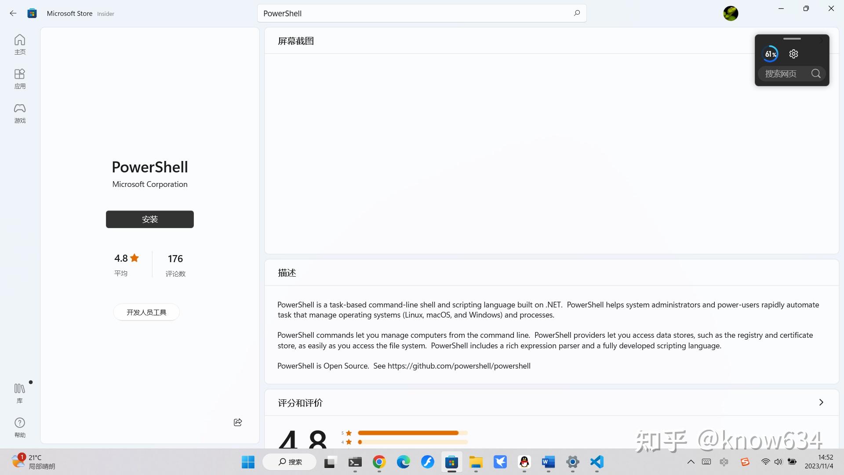The width and height of the screenshot is (844, 475).
Task: Open the Help (帮助) sidebar page
Action: pos(20,427)
